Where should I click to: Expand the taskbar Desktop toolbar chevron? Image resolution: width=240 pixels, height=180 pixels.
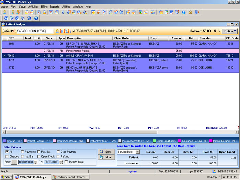(x=219, y=176)
